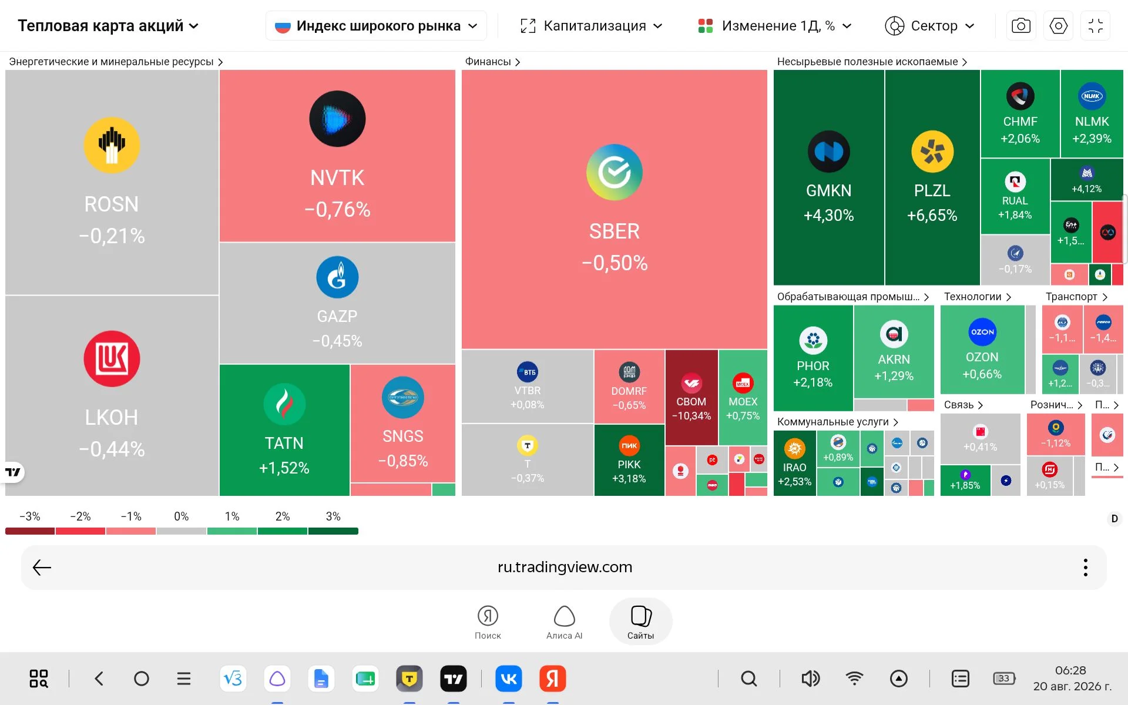Image resolution: width=1128 pixels, height=705 pixels.
Task: Open the TATN Tatneft tile
Action: pyautogui.click(x=284, y=430)
